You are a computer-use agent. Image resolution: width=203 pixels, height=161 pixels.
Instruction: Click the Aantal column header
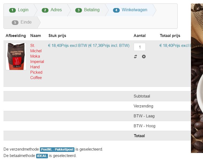pyautogui.click(x=140, y=36)
